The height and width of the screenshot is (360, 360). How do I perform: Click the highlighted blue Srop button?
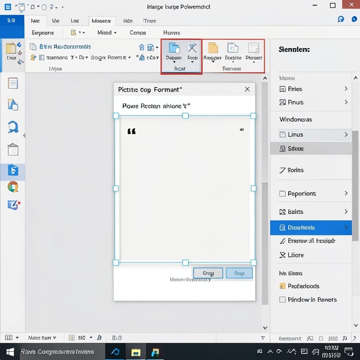[x=239, y=273]
